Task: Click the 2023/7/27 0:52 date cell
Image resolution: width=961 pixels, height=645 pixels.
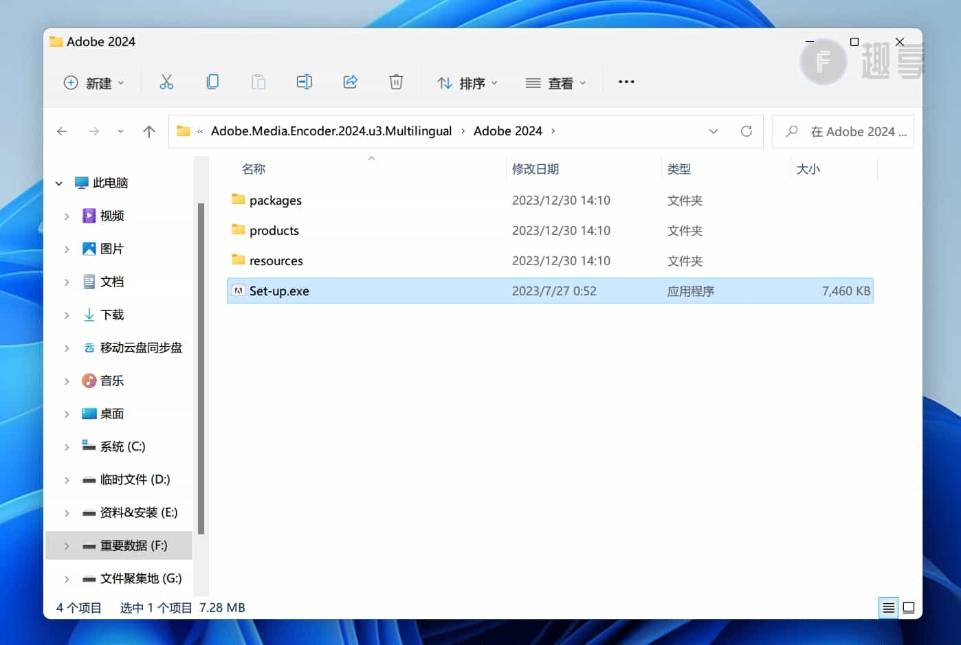Action: (554, 291)
